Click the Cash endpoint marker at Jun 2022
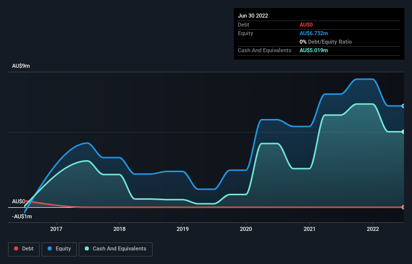The height and width of the screenshot is (264, 412). click(403, 132)
